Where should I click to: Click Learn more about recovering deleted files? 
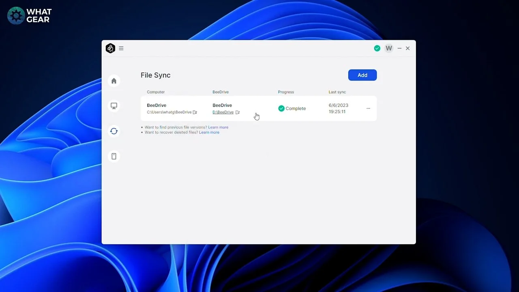pos(209,132)
